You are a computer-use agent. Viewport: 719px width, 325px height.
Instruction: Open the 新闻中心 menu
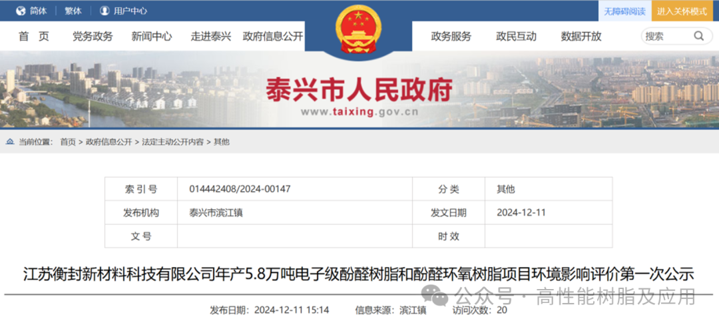point(152,37)
